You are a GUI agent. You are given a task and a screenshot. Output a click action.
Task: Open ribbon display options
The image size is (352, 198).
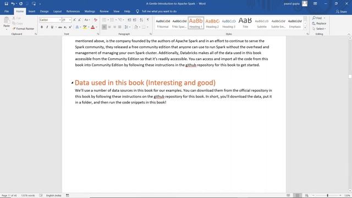(315, 4)
